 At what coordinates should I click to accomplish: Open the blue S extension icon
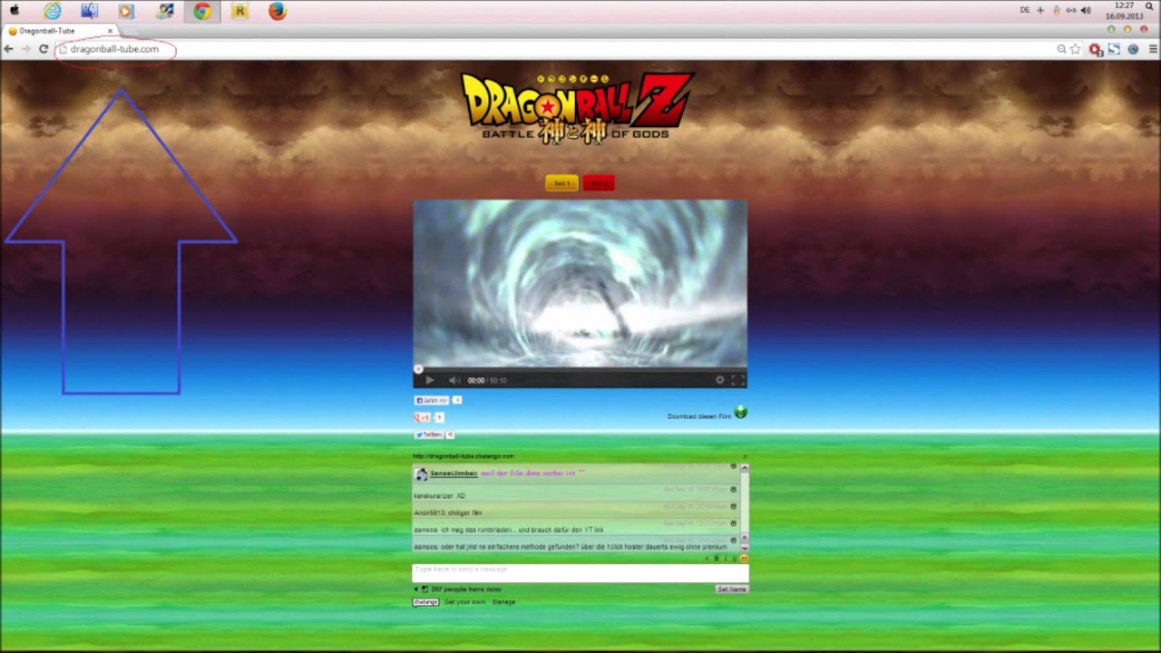1114,49
